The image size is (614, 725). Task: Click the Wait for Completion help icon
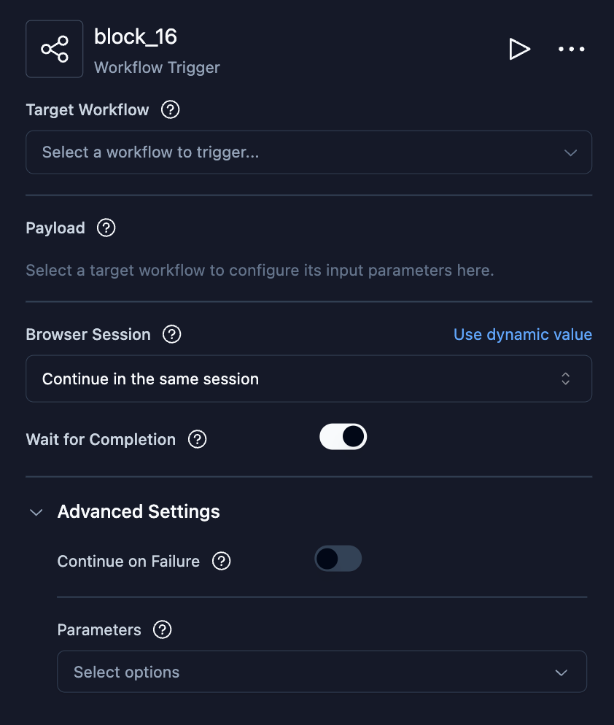click(x=197, y=440)
